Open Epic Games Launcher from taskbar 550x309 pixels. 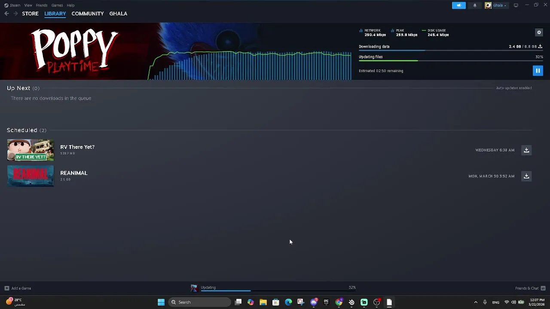tap(326, 302)
